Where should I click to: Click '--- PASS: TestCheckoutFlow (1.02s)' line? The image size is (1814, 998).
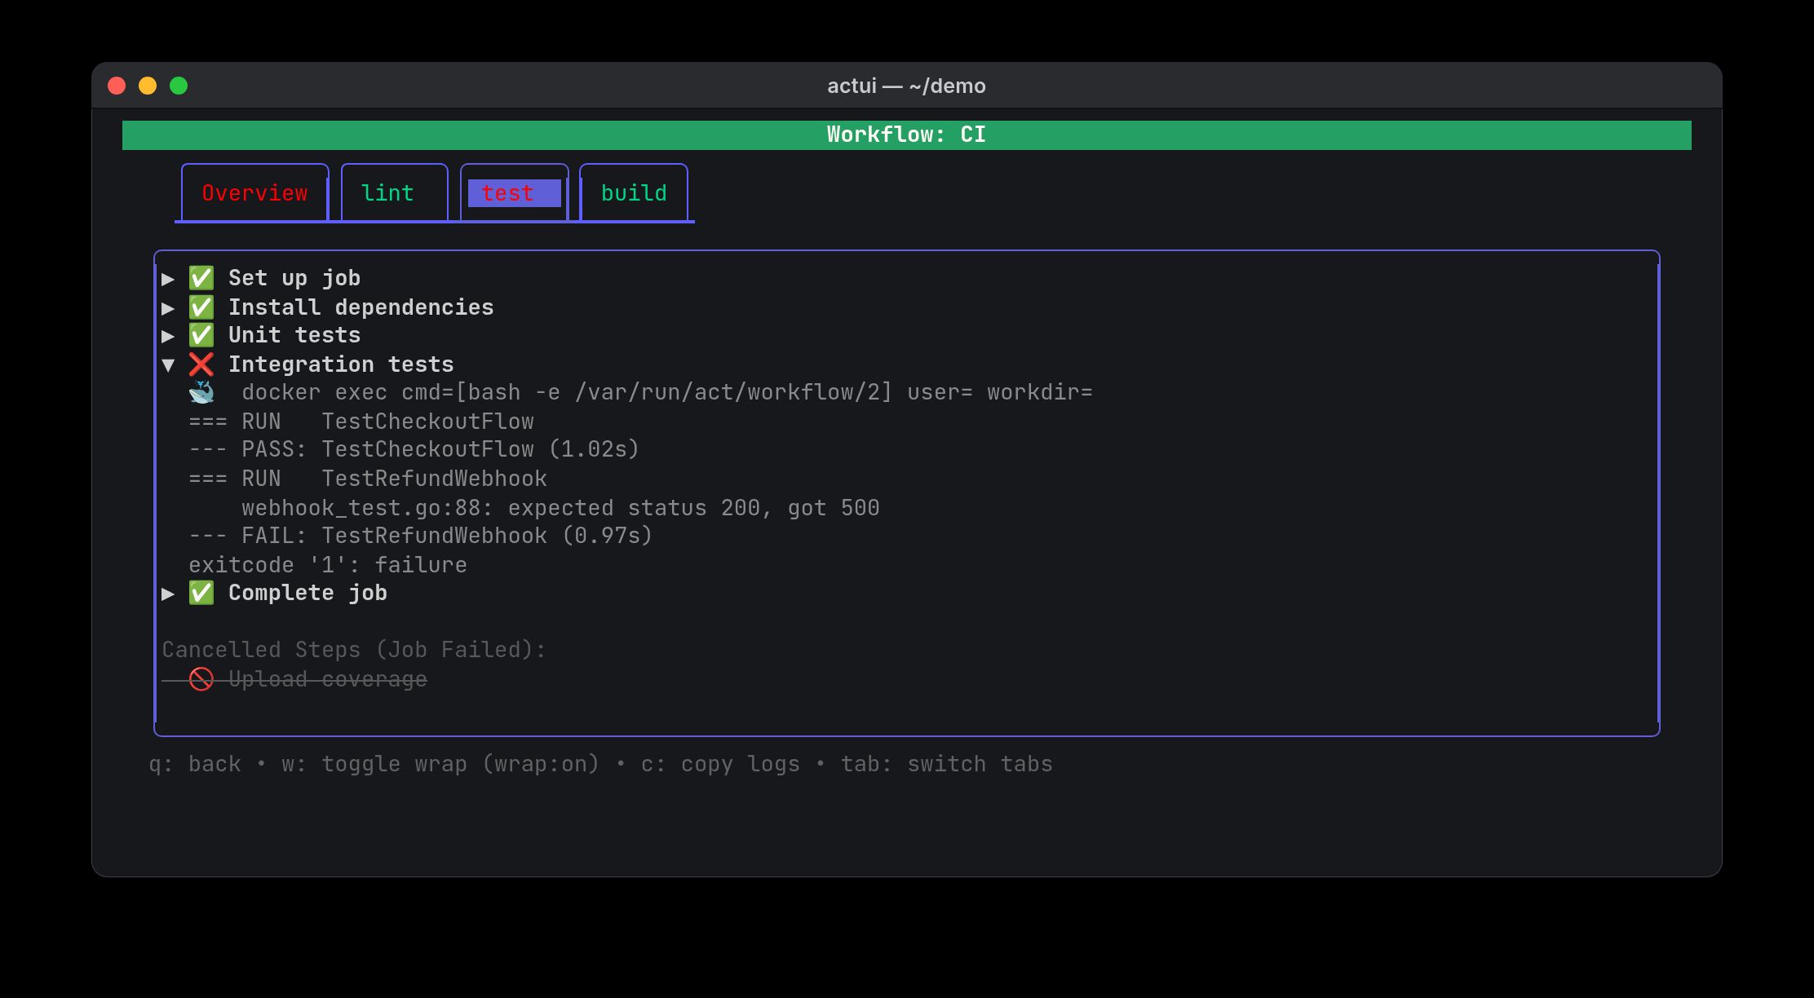(414, 449)
